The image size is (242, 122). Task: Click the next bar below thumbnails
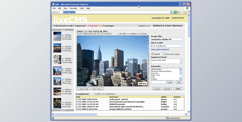click(63, 110)
